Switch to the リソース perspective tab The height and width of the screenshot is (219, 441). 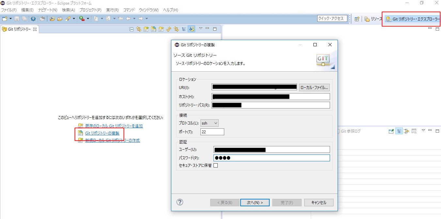tap(373, 19)
